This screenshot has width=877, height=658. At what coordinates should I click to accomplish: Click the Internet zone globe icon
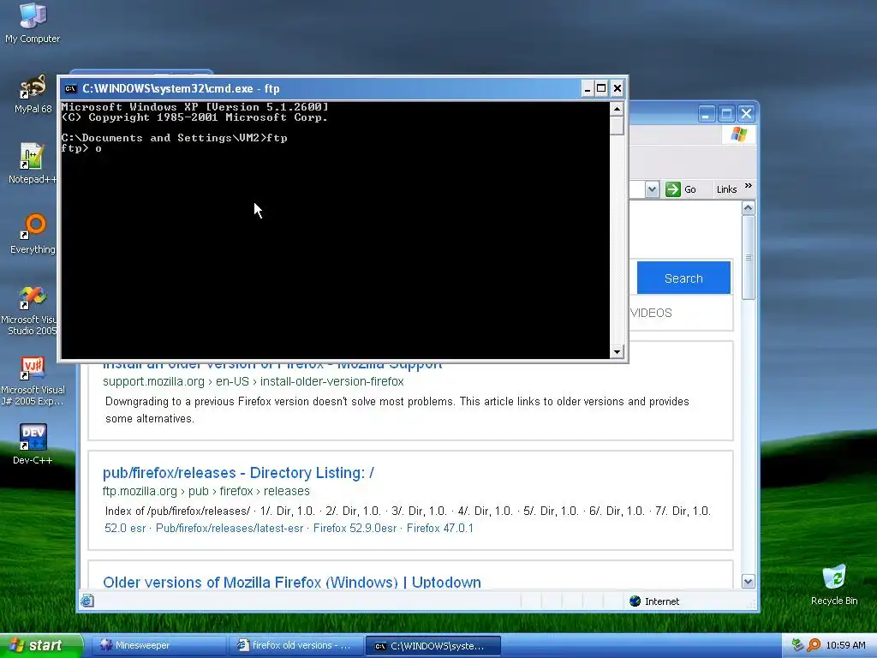coord(635,601)
